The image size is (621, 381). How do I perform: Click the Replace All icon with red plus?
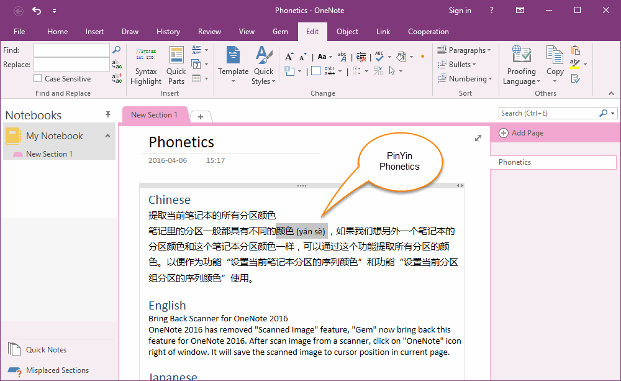pyautogui.click(x=117, y=78)
